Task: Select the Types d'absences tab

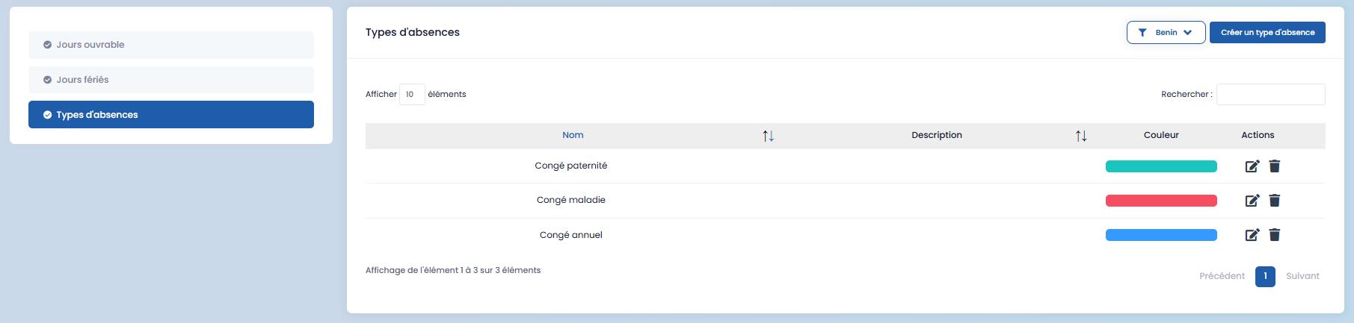Action: pyautogui.click(x=171, y=115)
